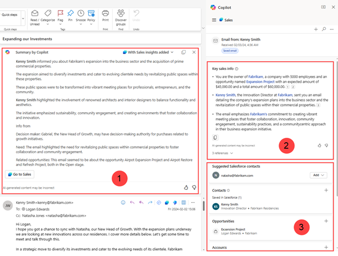Image resolution: width=338 pixels, height=256 pixels.
Task: Open the Snooze dropdown chevron
Action: tap(81, 24)
